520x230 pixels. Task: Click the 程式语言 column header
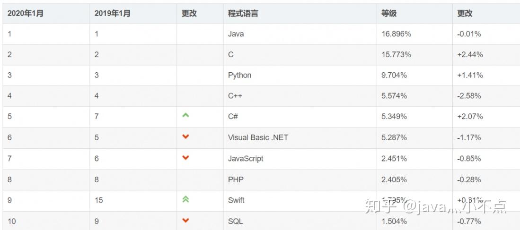(243, 14)
